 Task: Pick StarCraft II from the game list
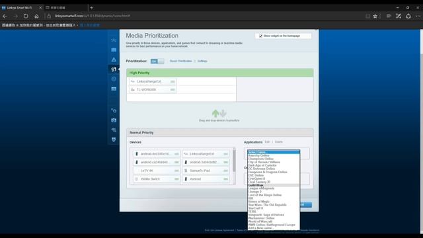tap(273, 208)
